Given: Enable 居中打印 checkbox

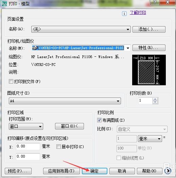Looking at the screenshot, I should (x=58, y=146).
